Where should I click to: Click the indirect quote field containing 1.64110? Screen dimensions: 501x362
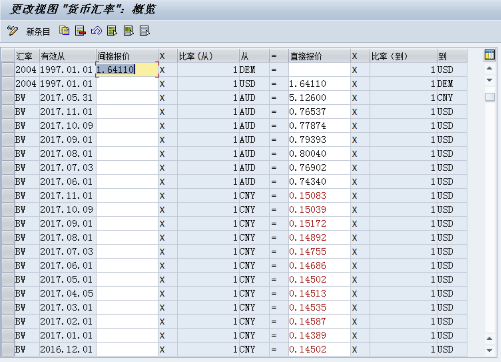(x=127, y=70)
